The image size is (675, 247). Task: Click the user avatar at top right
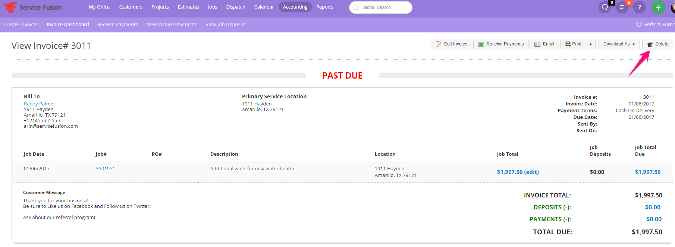(x=672, y=7)
